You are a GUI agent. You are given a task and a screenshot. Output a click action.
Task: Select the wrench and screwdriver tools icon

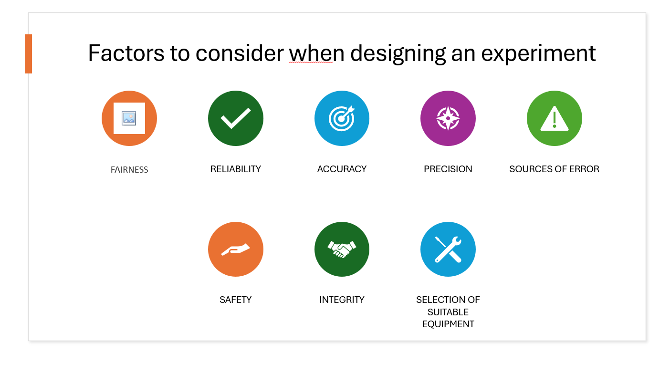[448, 249]
